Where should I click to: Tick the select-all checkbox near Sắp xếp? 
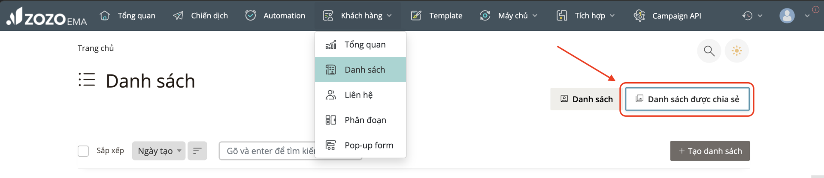pyautogui.click(x=83, y=151)
